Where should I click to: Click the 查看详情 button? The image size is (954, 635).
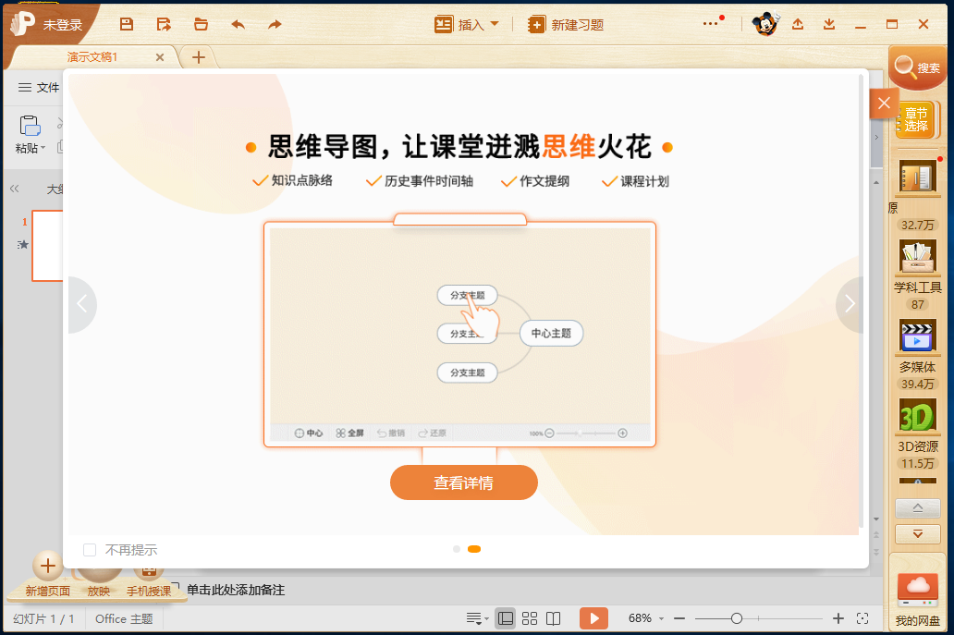click(x=464, y=482)
